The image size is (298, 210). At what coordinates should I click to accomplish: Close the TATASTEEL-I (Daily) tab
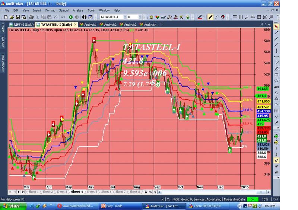pos(75,25)
